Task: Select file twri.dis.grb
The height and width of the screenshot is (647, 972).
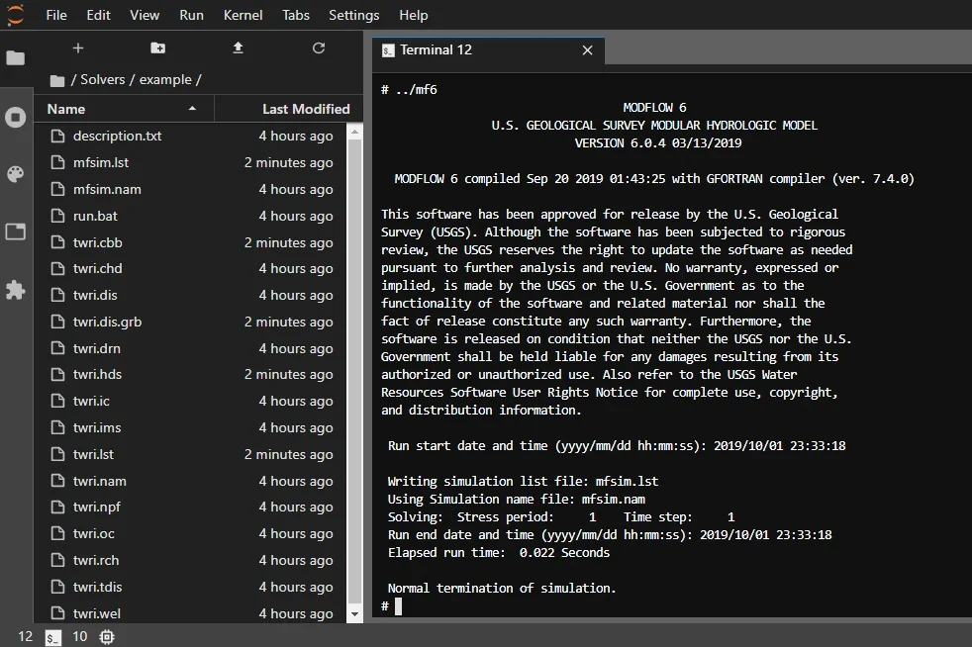Action: (x=190, y=322)
